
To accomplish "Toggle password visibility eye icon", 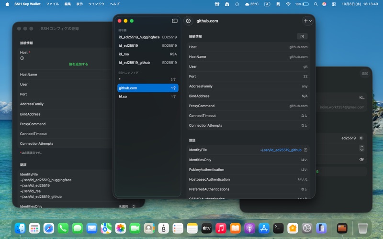I will tap(362, 159).
